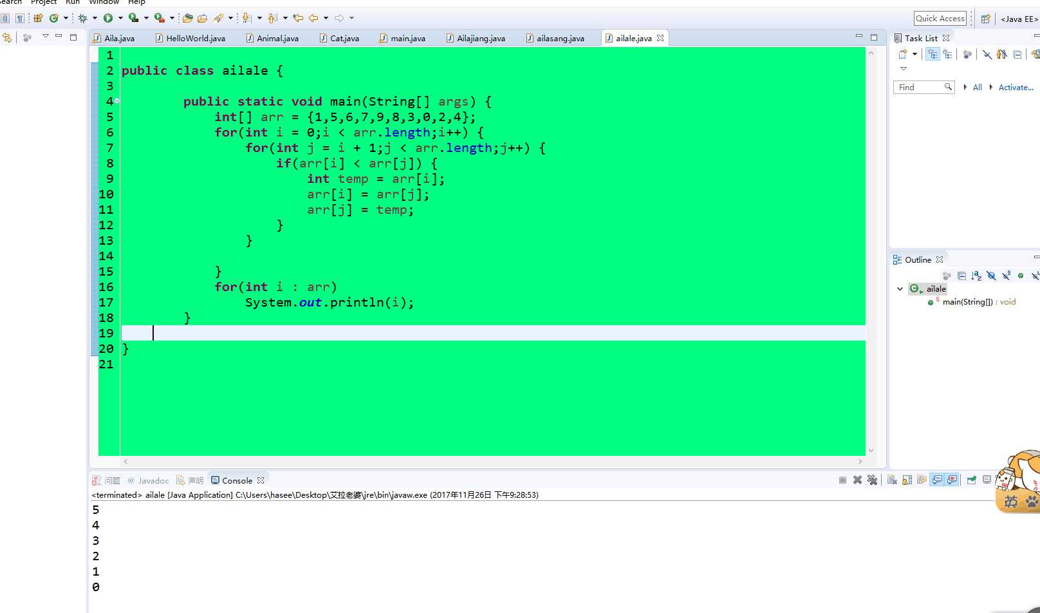Click Remove Launch in Console

[x=857, y=480]
